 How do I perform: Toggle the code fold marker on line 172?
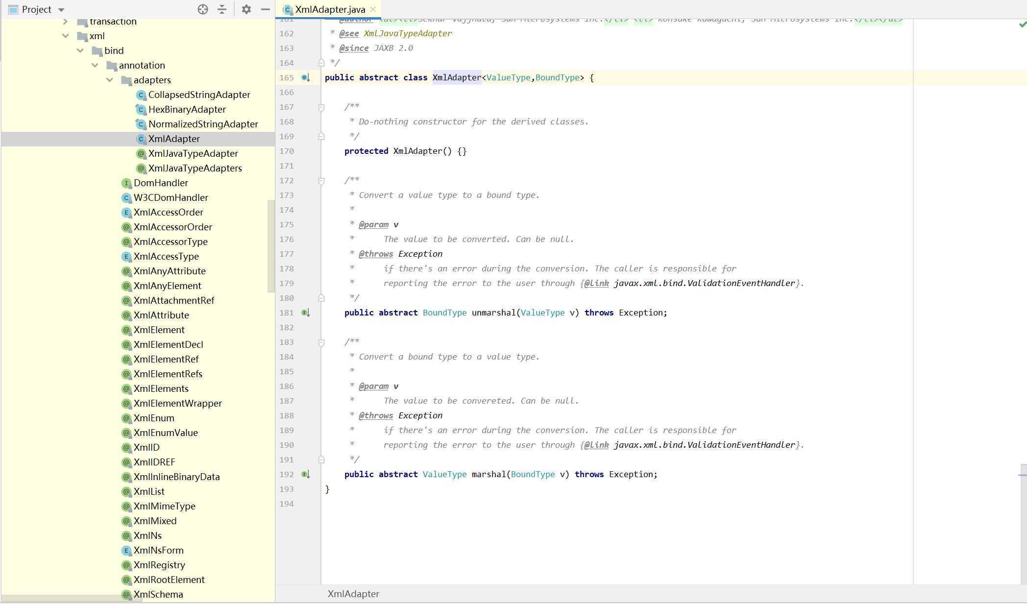pyautogui.click(x=321, y=181)
